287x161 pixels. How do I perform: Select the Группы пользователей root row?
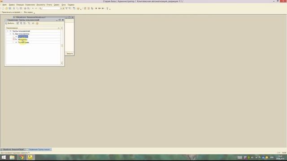(x=21, y=31)
